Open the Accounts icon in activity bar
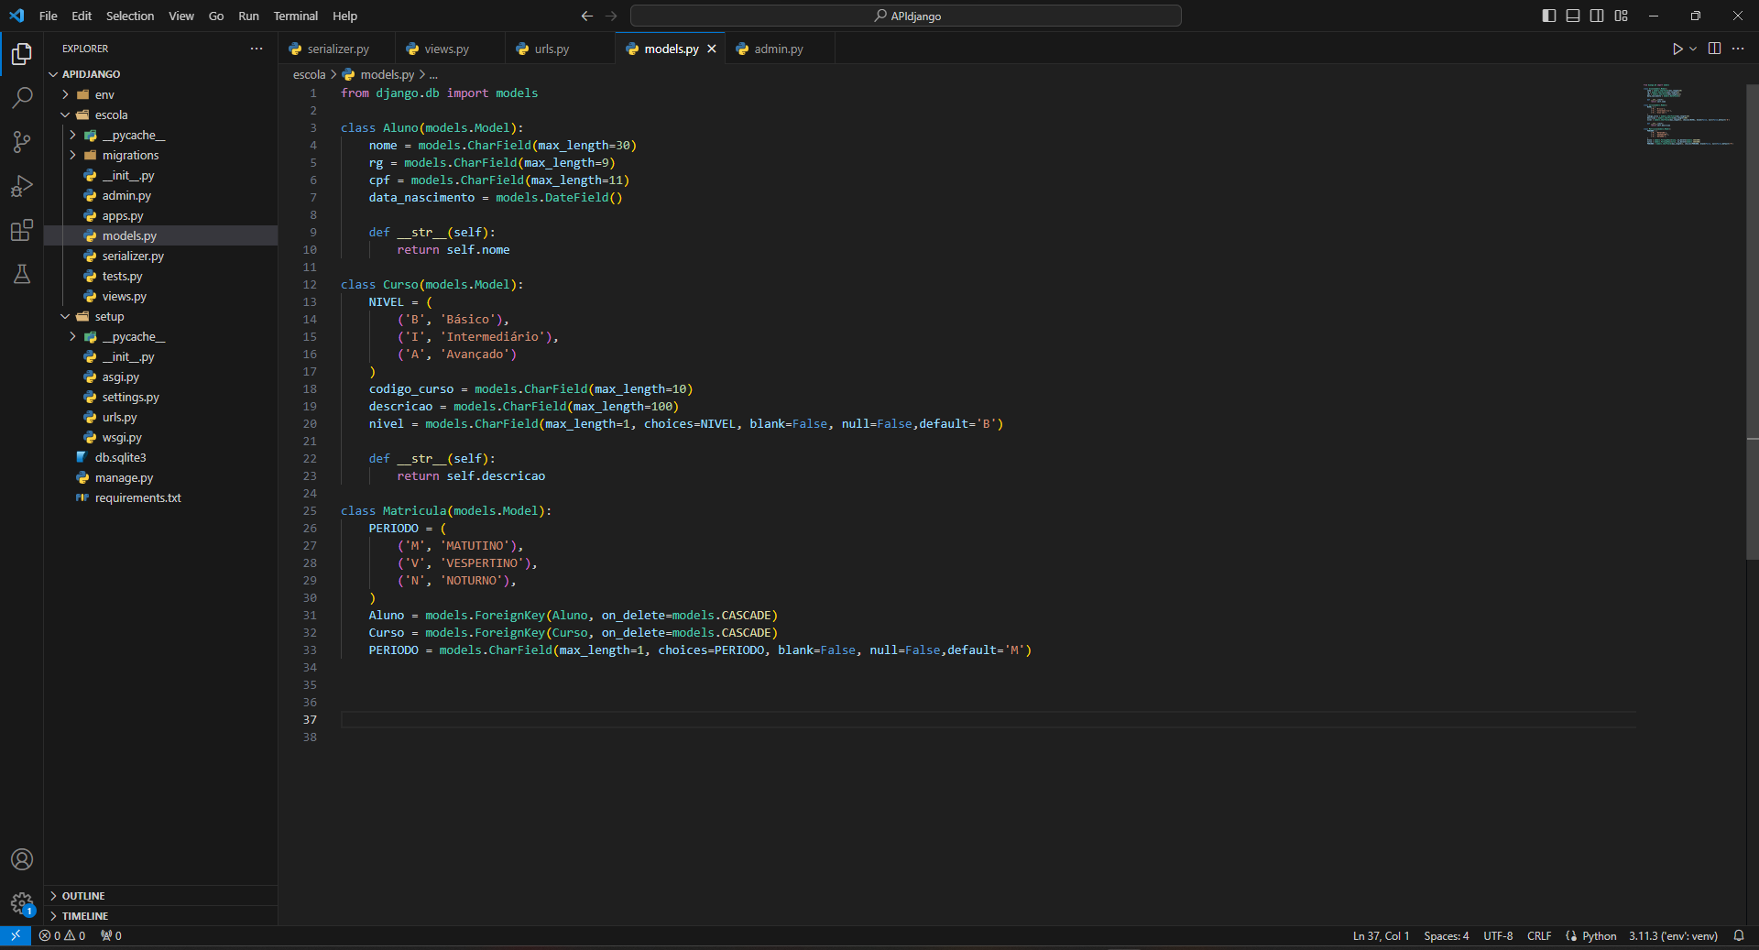Screen dimensions: 1759x950 (22, 859)
